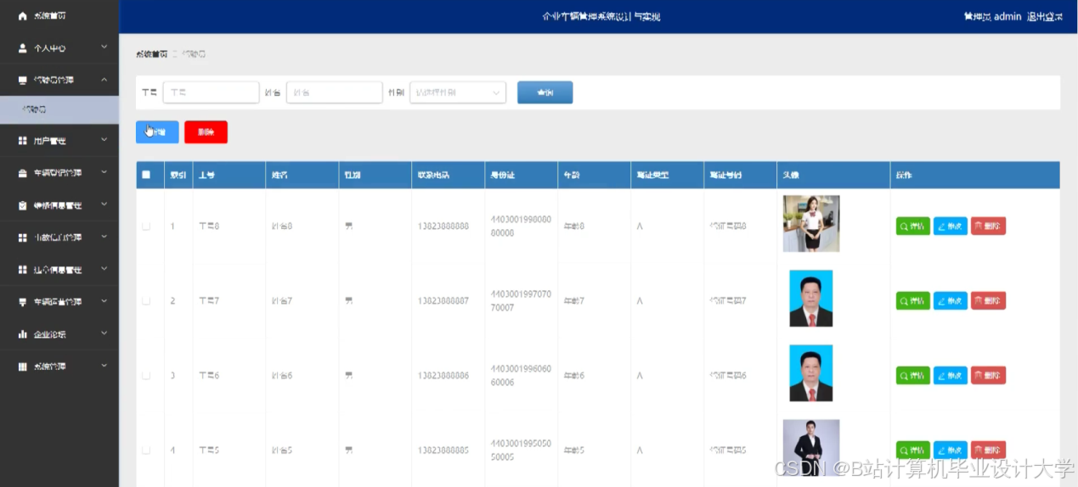This screenshot has height=487, width=1078.
Task: Open the avatar photo in row 工号8
Action: point(811,224)
